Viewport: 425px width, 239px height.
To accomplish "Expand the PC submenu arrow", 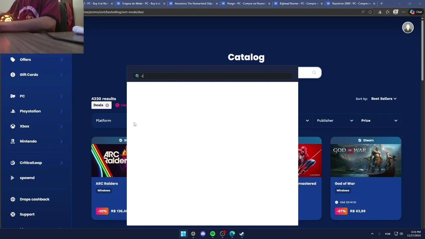I will coord(61,96).
